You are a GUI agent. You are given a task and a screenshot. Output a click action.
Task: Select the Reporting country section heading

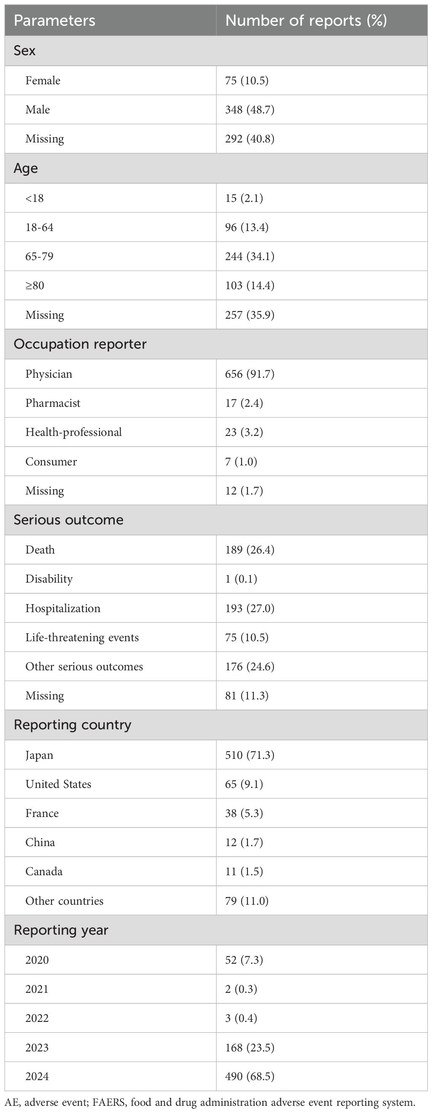coord(72,725)
